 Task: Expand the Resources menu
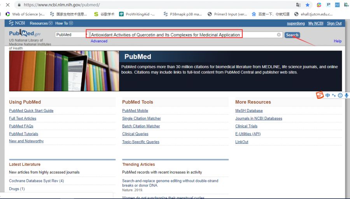[x=41, y=23]
